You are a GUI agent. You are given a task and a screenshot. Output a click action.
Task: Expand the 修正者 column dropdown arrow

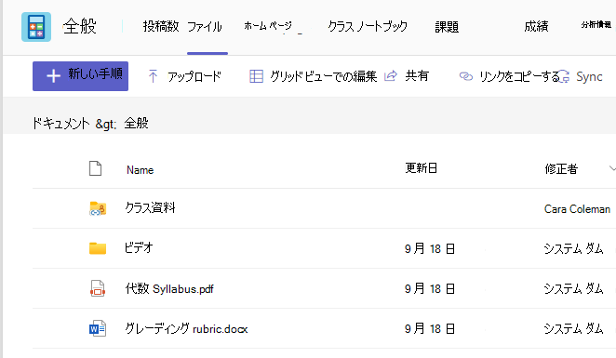(612, 168)
